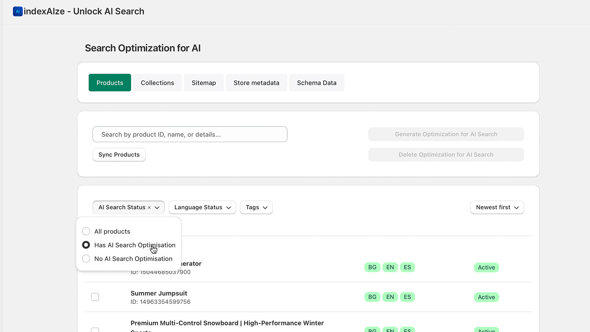The width and height of the screenshot is (590, 332).
Task: Clear the AI Search Status filter with the × icon
Action: pos(149,207)
